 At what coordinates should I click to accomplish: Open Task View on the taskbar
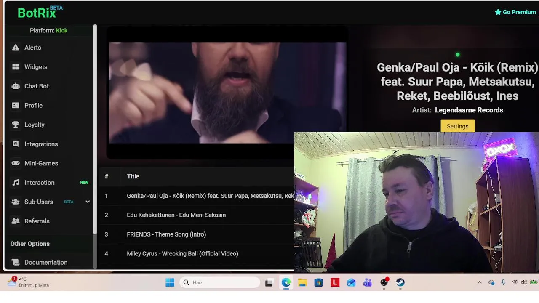pos(269,282)
